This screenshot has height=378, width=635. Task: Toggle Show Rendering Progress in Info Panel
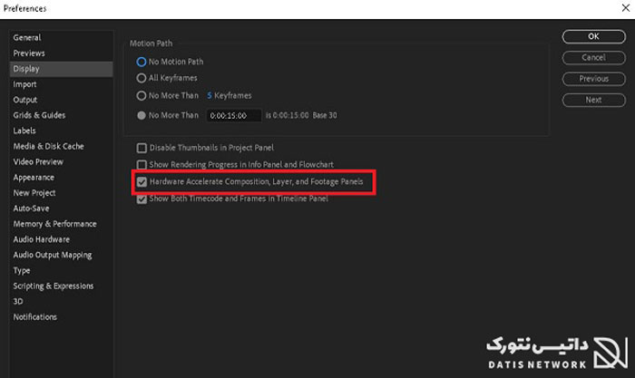[x=141, y=165]
